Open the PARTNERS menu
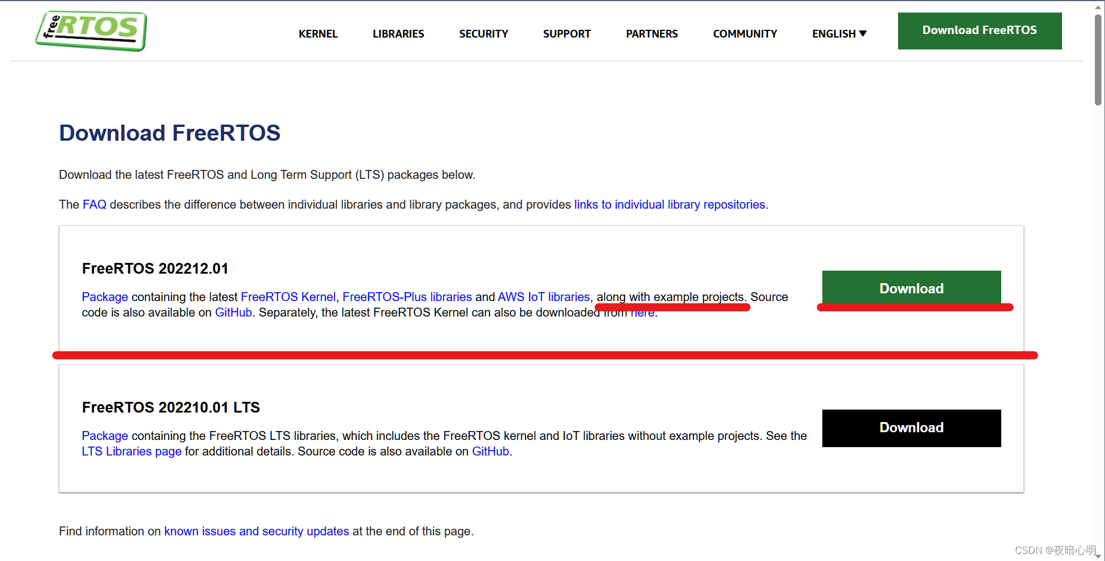The width and height of the screenshot is (1105, 561). pyautogui.click(x=652, y=34)
